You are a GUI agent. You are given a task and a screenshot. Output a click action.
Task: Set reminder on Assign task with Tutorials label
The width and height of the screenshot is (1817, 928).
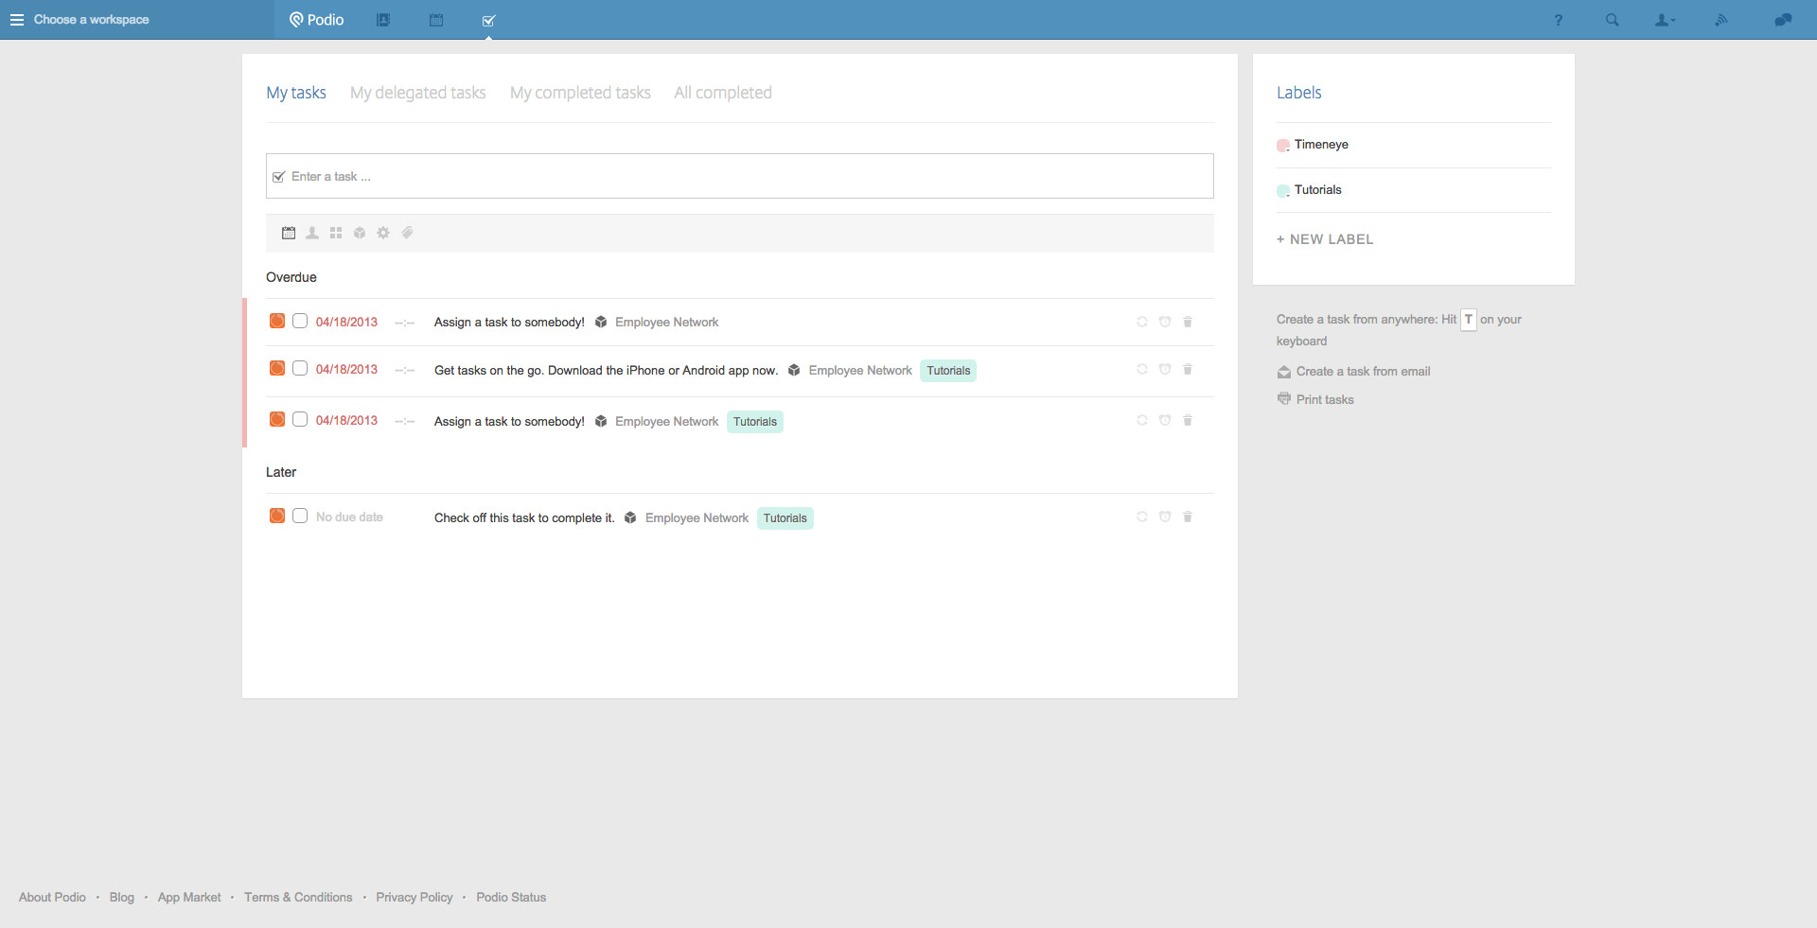point(1165,420)
